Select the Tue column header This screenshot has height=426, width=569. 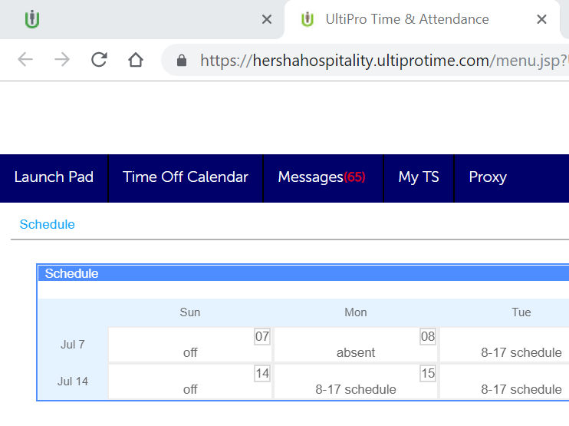[x=521, y=312]
